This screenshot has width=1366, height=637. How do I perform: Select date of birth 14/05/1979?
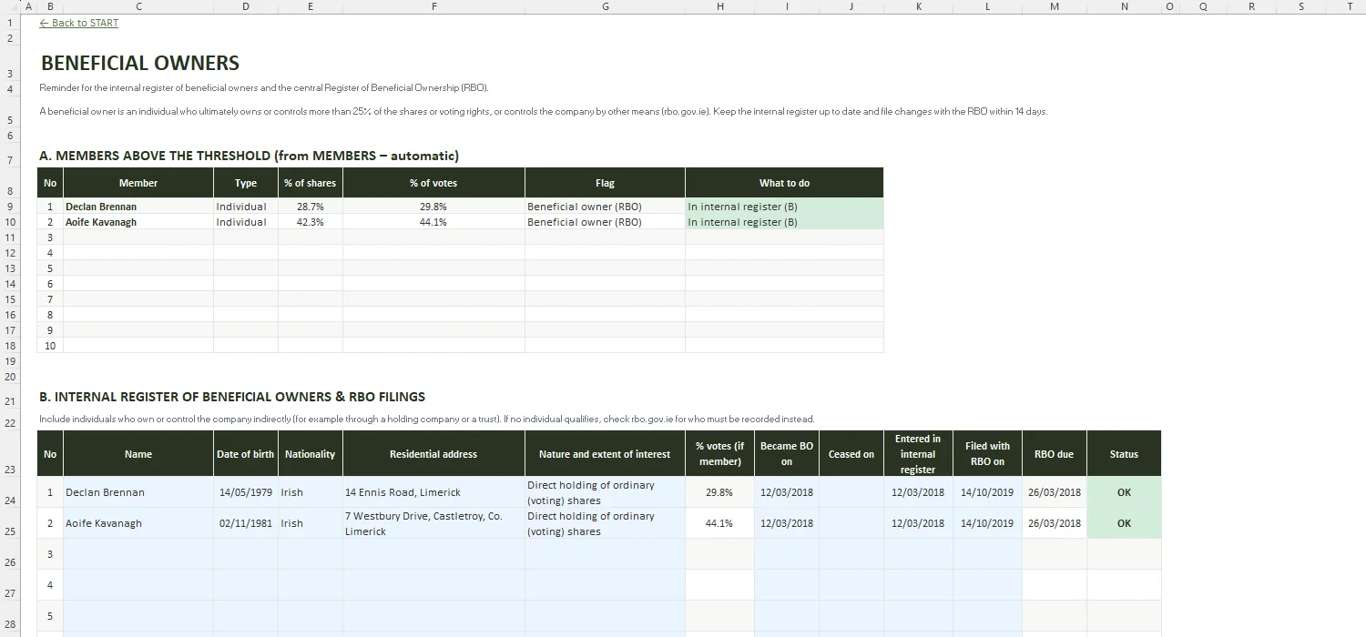pos(246,492)
